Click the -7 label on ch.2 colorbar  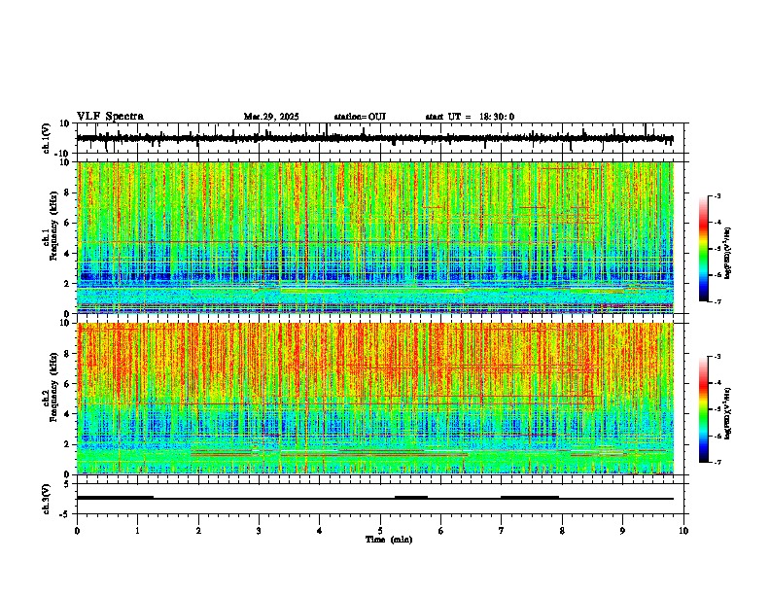pyautogui.click(x=717, y=462)
